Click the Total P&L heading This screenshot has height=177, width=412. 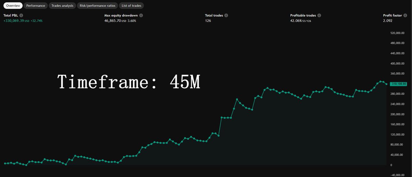tap(11, 15)
